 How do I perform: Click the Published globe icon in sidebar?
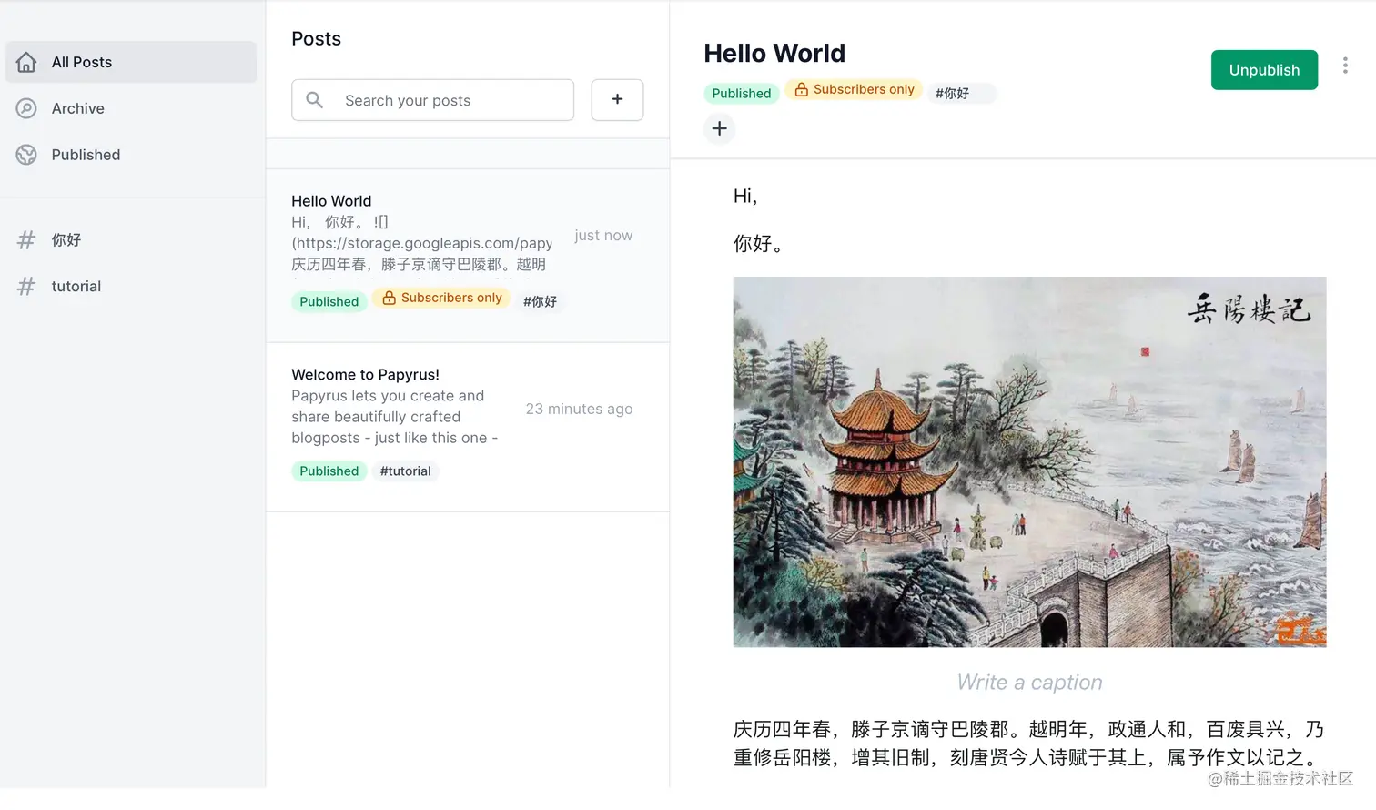[x=26, y=155]
